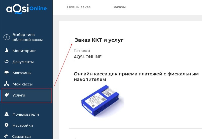This screenshot has width=202, height=139.
Task: Switch to the Заказы tab
Action: [119, 7]
